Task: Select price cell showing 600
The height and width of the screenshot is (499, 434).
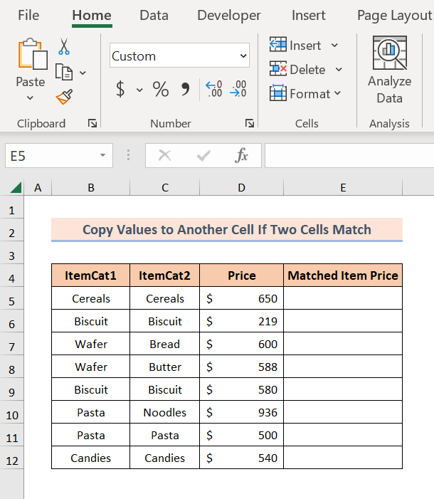Action: point(241,344)
